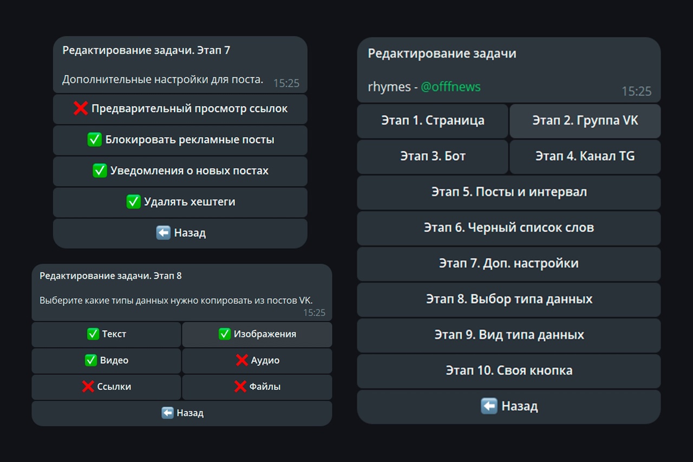The height and width of the screenshot is (462, 693).
Task: Toggle Уведомления о новых постах off
Action: (180, 171)
